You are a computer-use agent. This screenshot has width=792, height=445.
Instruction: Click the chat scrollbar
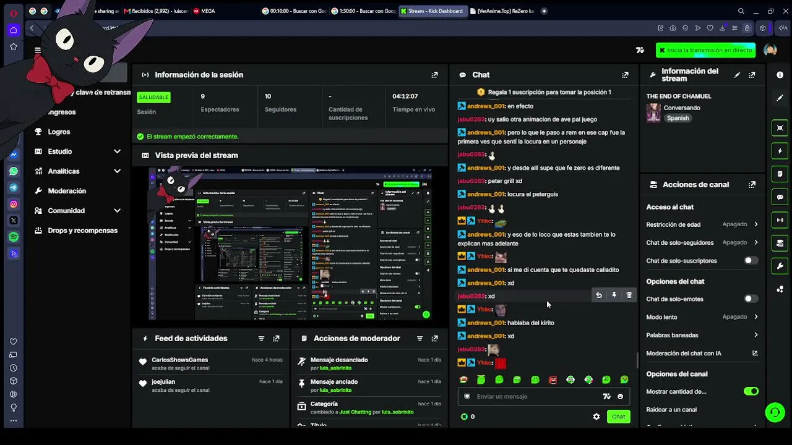point(637,360)
